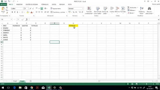
Task: Open Formato condicional menu
Action: click(89, 10)
